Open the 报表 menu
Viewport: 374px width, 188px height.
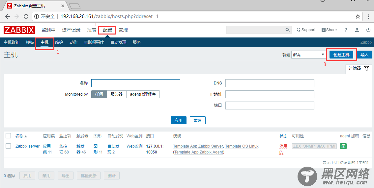92,30
